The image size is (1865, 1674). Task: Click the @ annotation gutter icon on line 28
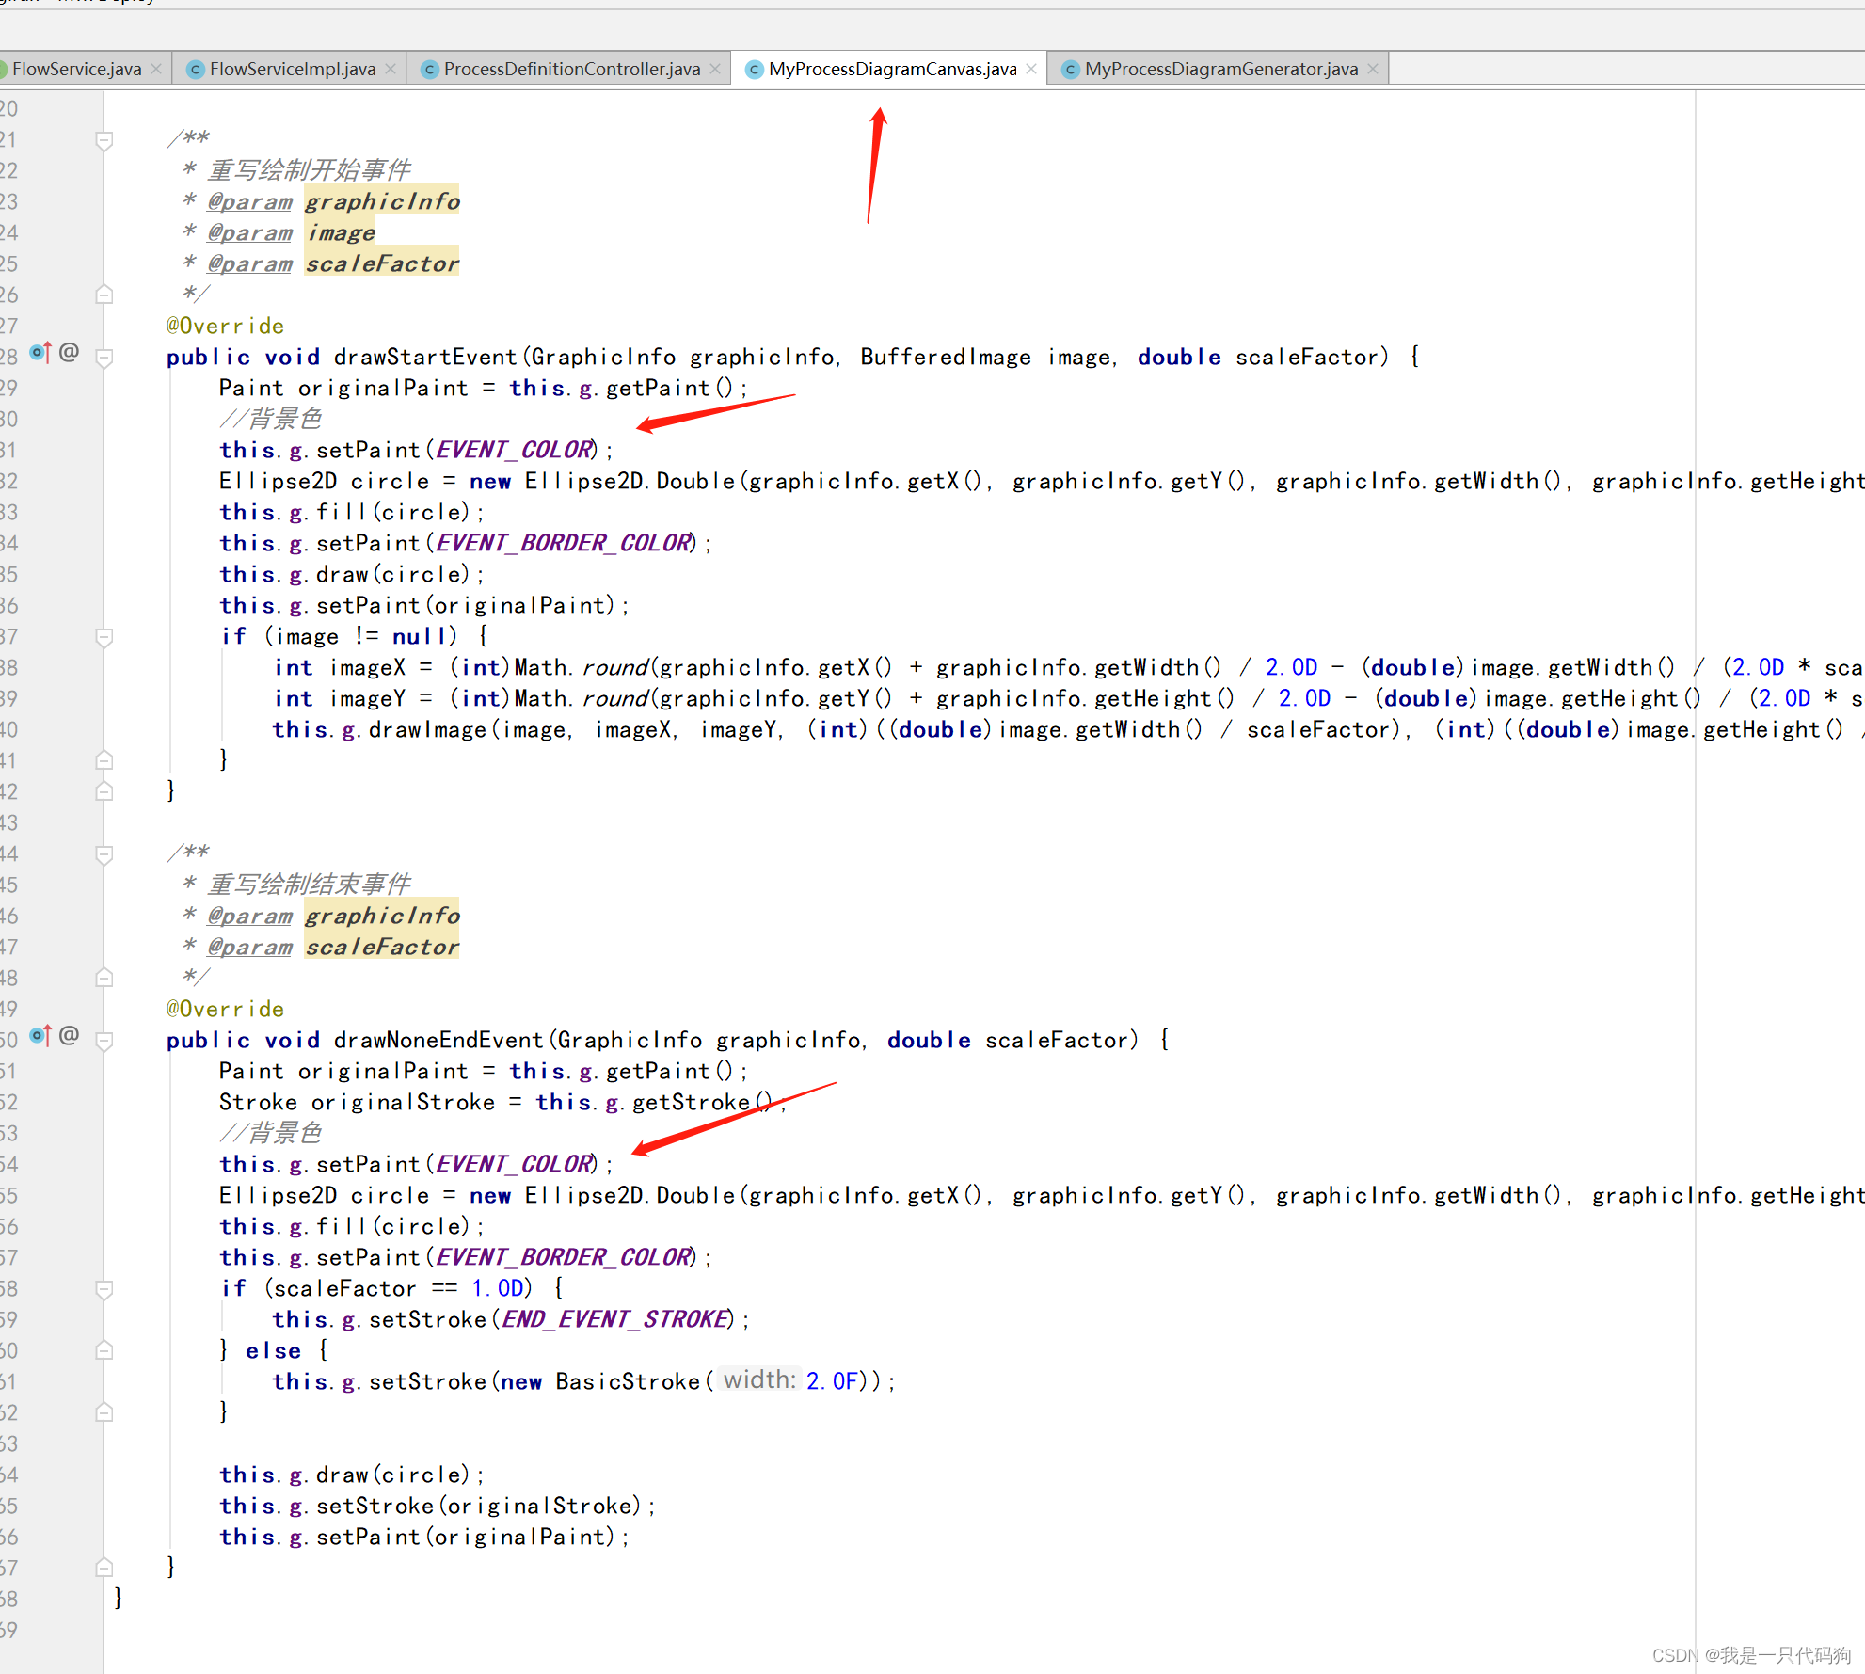[x=69, y=352]
